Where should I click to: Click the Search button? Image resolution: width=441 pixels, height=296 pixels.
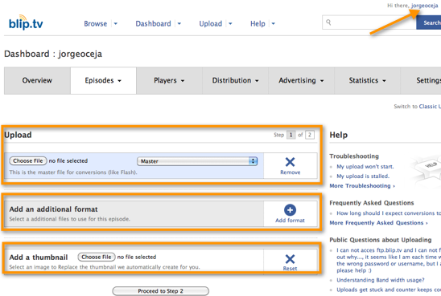(x=429, y=22)
